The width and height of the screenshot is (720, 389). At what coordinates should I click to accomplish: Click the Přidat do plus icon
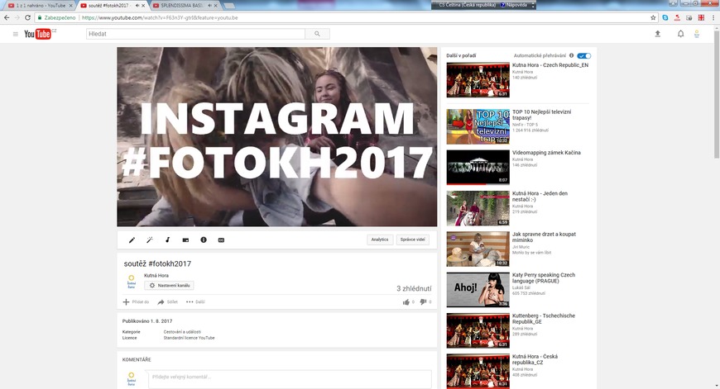127,302
